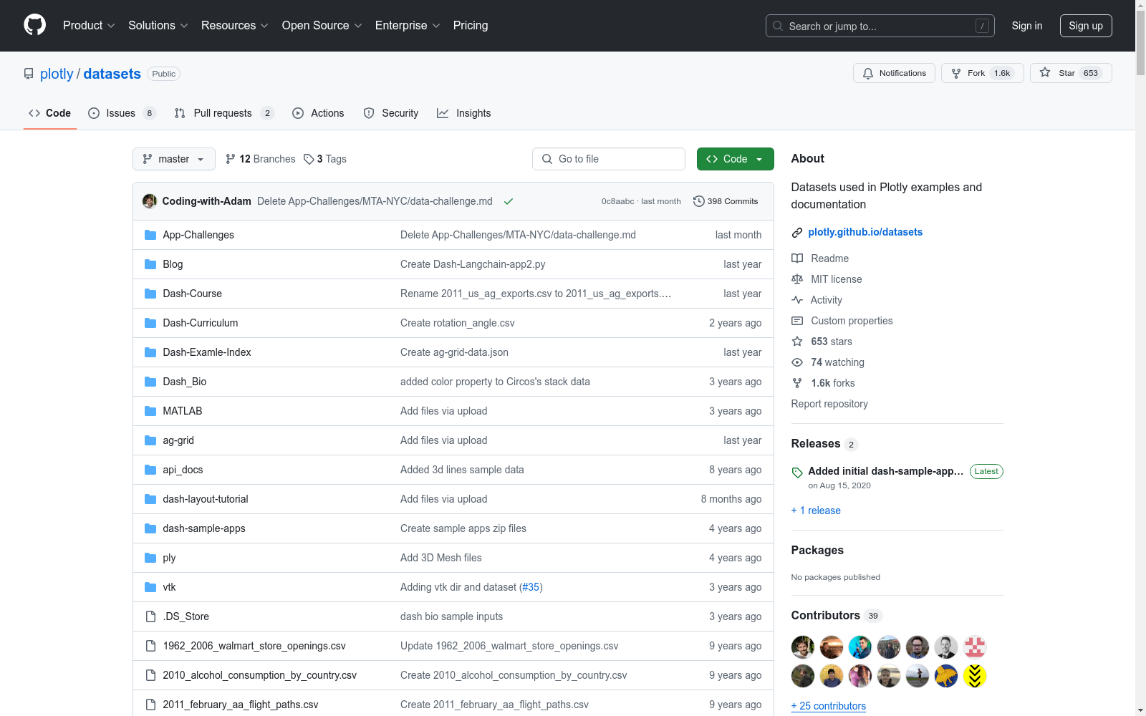Screen dimensions: 1146x716
Task: Open the Dash-Curriculum folder name
Action: pos(201,323)
